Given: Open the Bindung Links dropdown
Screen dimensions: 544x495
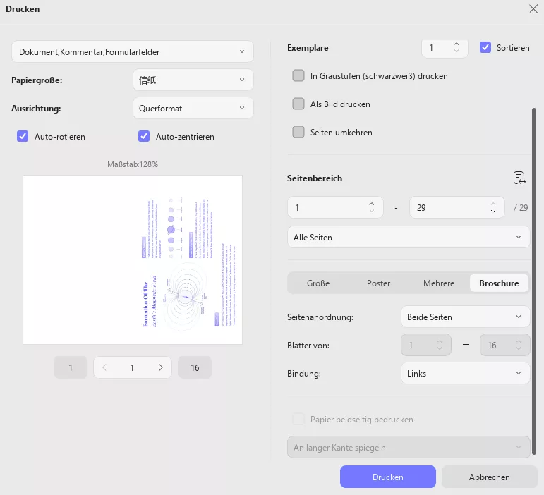Looking at the screenshot, I should [464, 373].
